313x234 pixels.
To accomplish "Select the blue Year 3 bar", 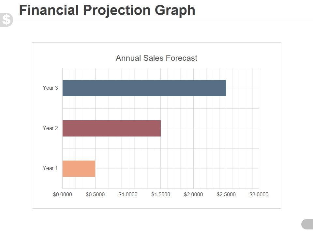I will click(144, 88).
